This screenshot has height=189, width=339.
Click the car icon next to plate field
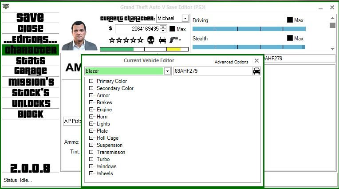(256, 71)
